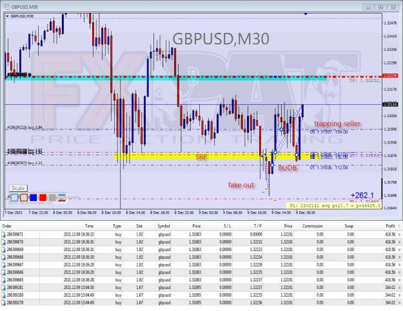Click time cell '2021.12.09 15:04:50'
This screenshot has height=311, width=403.
(79, 288)
